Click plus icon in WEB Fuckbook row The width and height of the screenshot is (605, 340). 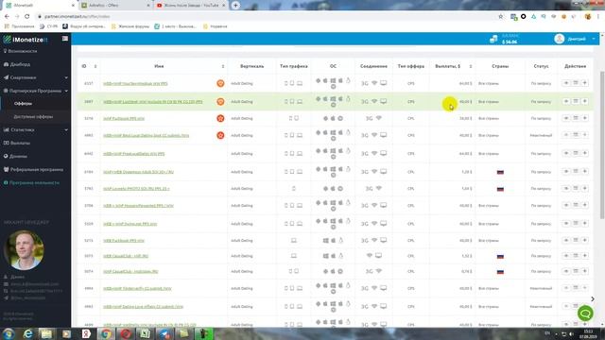[x=584, y=240]
